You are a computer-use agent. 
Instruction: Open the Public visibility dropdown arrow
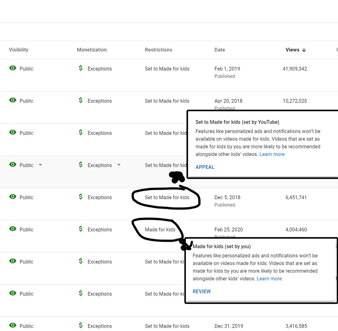pos(40,165)
